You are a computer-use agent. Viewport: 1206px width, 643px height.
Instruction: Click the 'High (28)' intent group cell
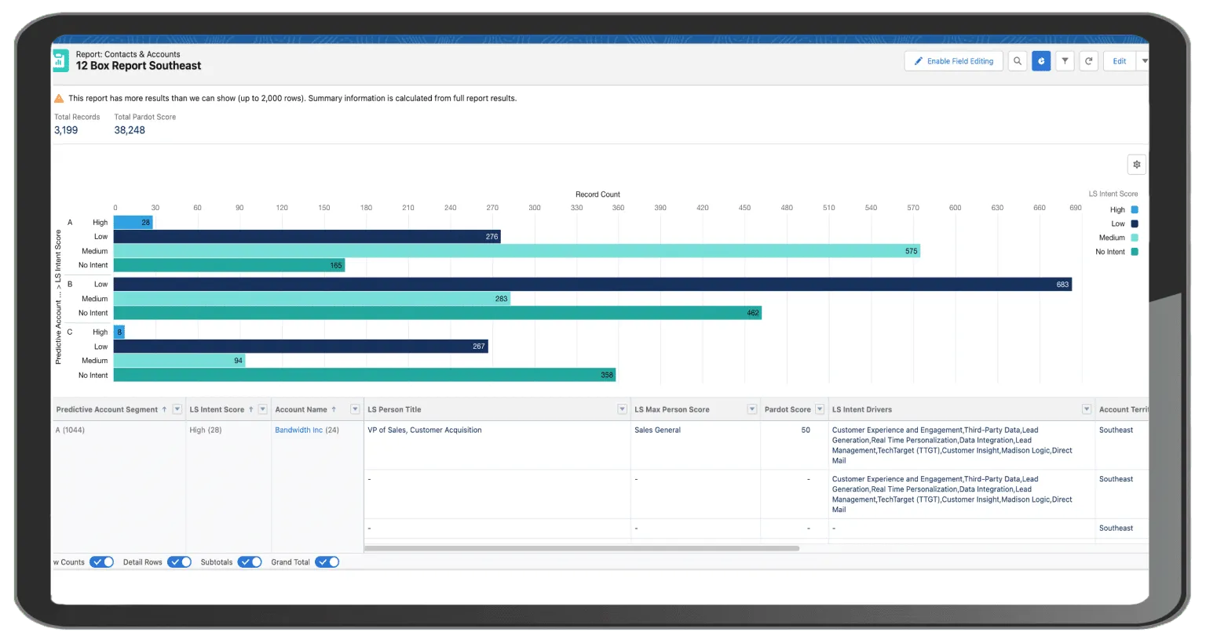tap(206, 430)
